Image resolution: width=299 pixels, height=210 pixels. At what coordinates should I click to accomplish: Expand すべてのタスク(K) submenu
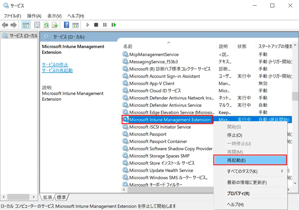[250, 171]
